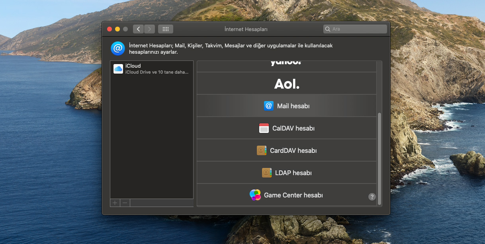
Task: Choose the Aol. account provider
Action: point(287,84)
